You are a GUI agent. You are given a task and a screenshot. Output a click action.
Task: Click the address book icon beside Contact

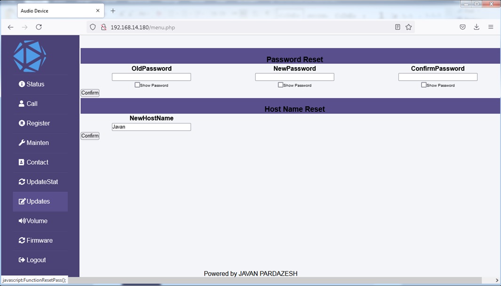pyautogui.click(x=22, y=162)
